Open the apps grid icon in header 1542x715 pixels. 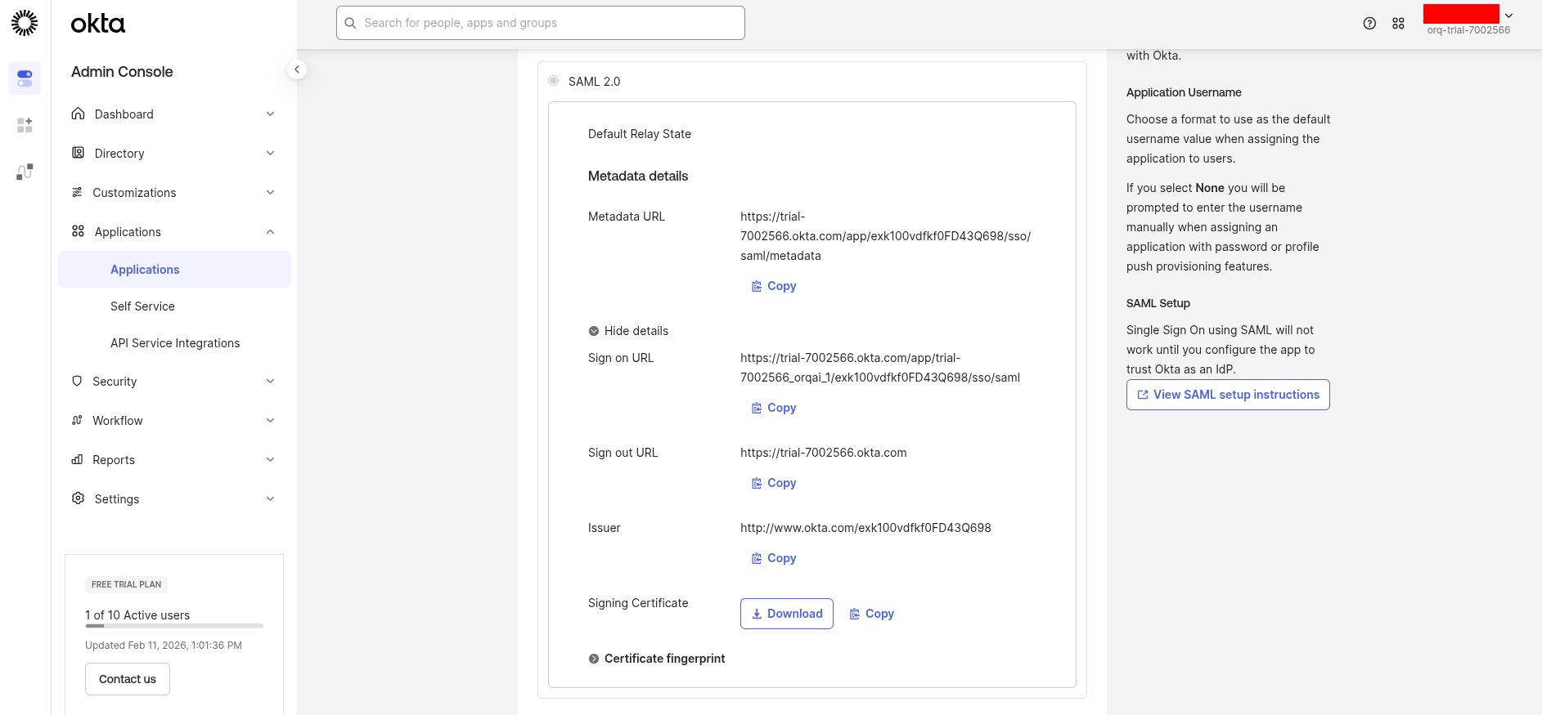pyautogui.click(x=1398, y=24)
